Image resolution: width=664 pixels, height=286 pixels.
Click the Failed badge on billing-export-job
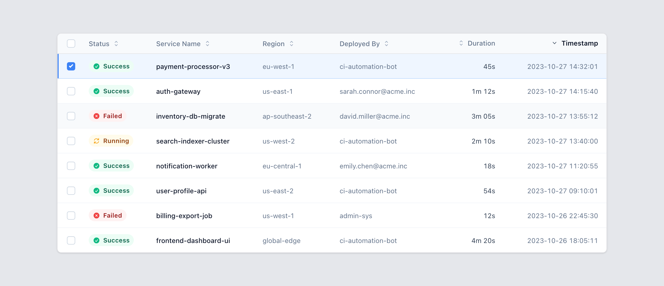pyautogui.click(x=108, y=216)
